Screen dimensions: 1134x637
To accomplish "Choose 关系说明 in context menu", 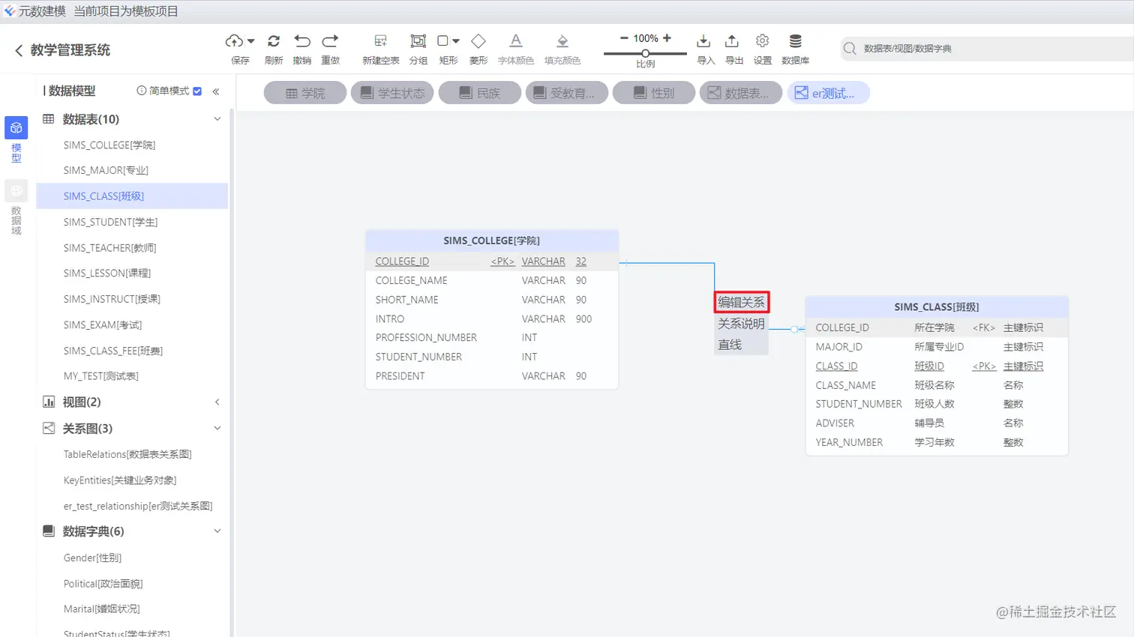I will (x=741, y=324).
